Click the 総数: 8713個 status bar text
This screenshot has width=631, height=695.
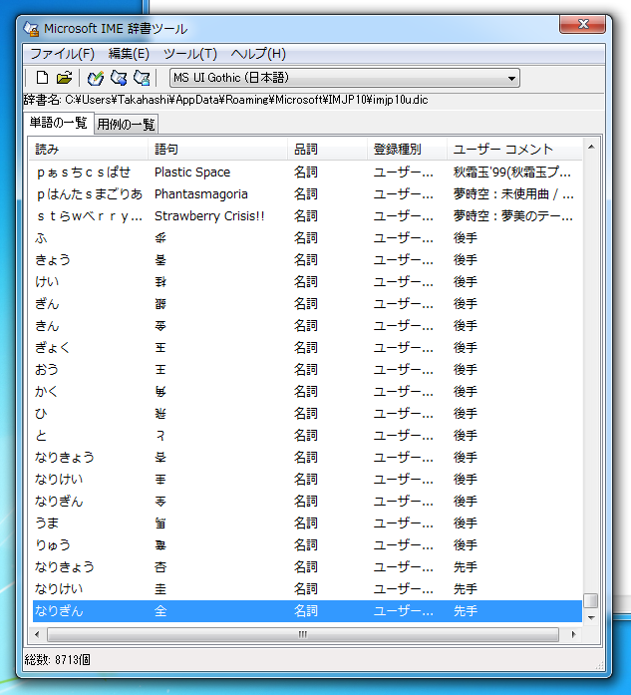(x=57, y=660)
